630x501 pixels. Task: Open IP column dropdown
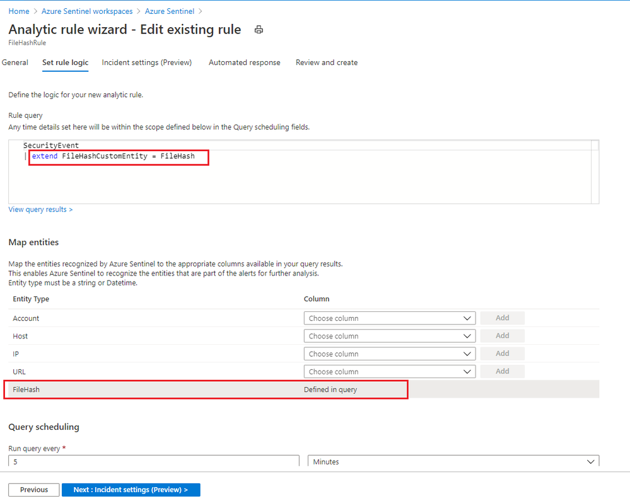[389, 354]
